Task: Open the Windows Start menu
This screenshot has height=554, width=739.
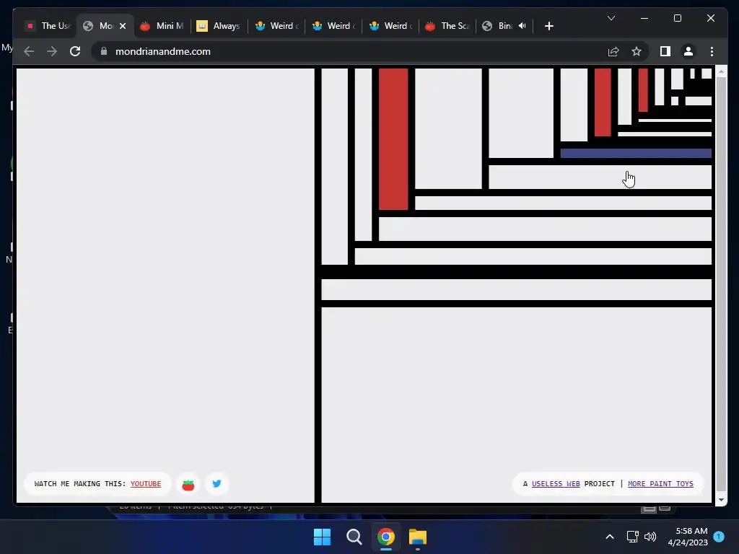Action: 323,537
